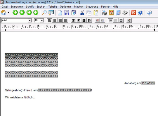158x116 pixels.
Task: Go to previous record green arrow
Action: tap(22, 13)
